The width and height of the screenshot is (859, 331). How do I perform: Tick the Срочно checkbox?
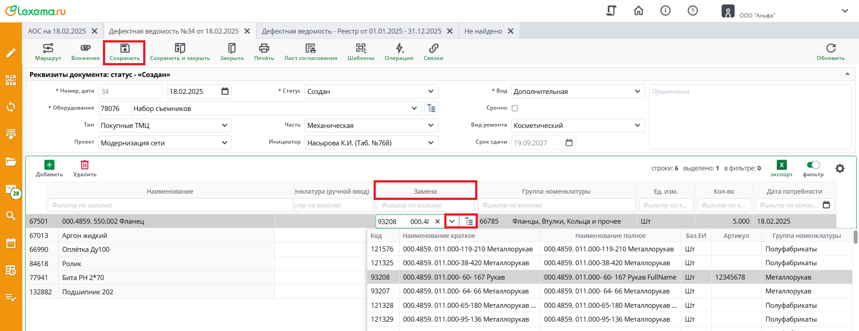click(515, 108)
